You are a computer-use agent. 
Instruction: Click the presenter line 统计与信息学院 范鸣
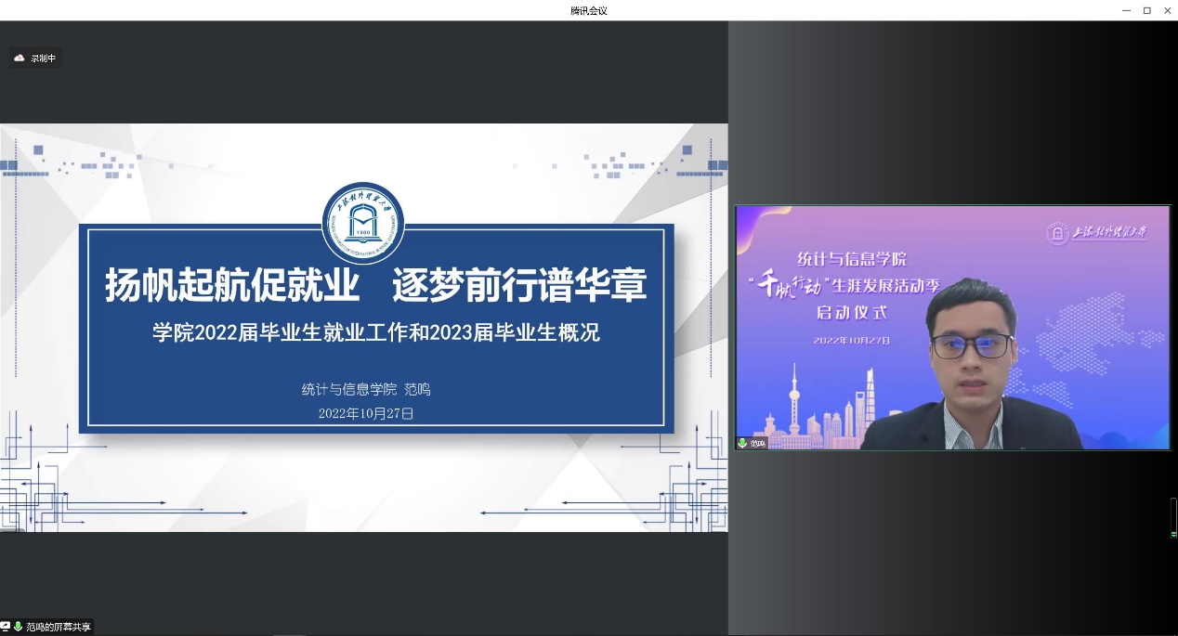coord(366,389)
